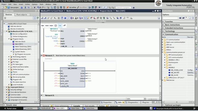Open Meter1DataKeep [DB4] block
Screen dimensions: 198x111
(x=23, y=47)
